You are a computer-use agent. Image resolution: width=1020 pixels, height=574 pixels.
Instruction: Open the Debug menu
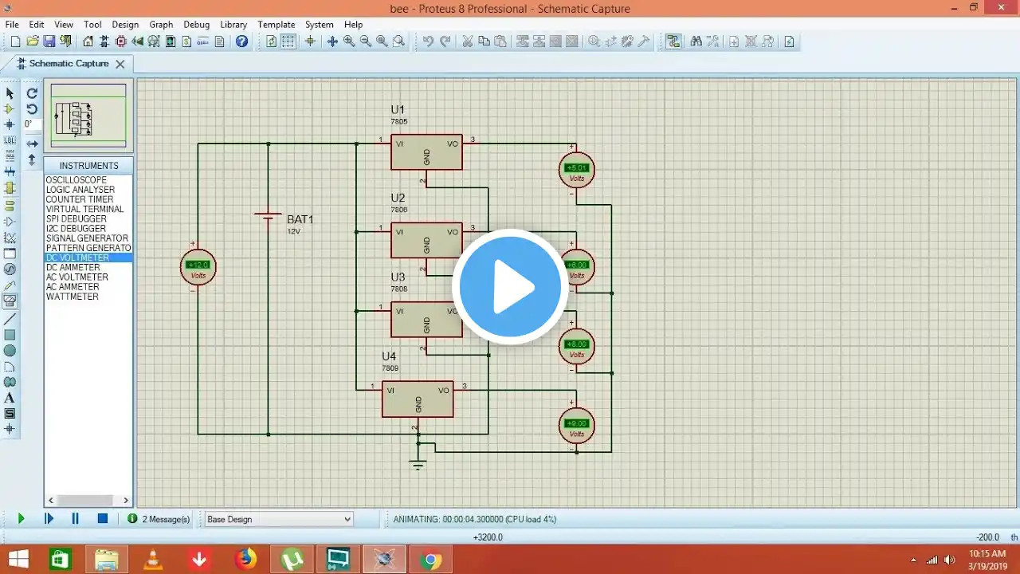click(196, 25)
